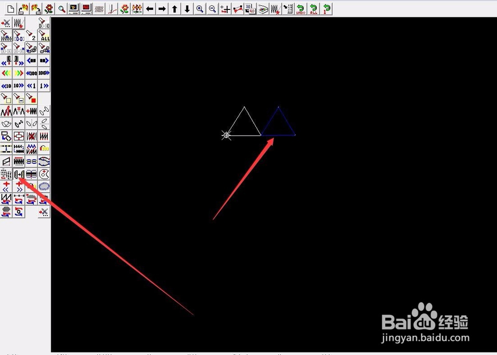Click the colored left triple-chevron icon
Viewport: 497px width, 355px height.
(6, 73)
